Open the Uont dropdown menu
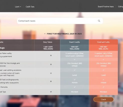The width and height of the screenshot is (123, 107). pyautogui.click(x=18, y=7)
